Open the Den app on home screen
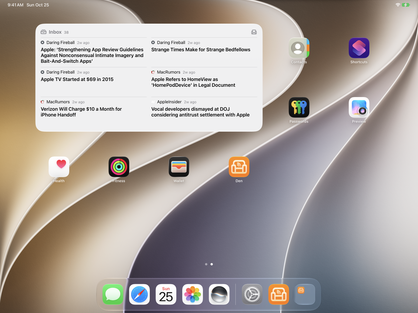This screenshot has height=313, width=418. tap(239, 167)
